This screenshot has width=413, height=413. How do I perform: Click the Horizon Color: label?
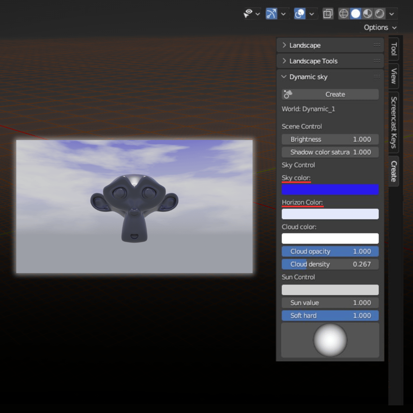pyautogui.click(x=302, y=202)
